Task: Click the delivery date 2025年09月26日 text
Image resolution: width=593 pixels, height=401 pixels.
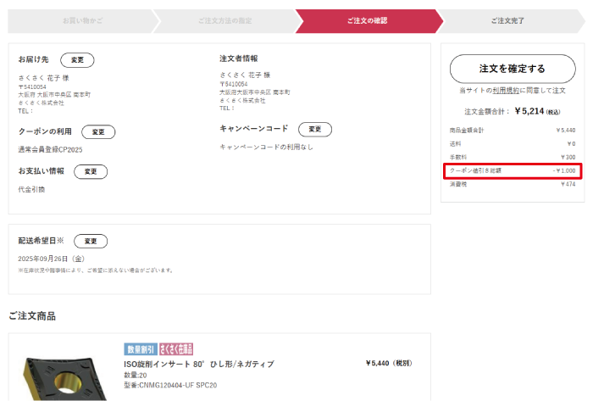Action: (x=51, y=259)
